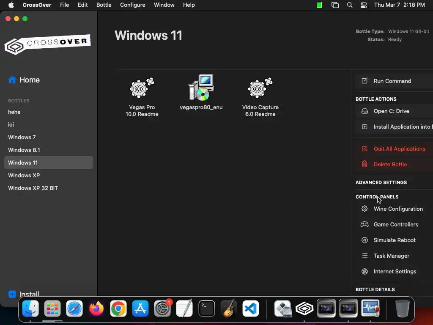Select the ioi bottle
This screenshot has height=325, width=433.
[x=48, y=125]
